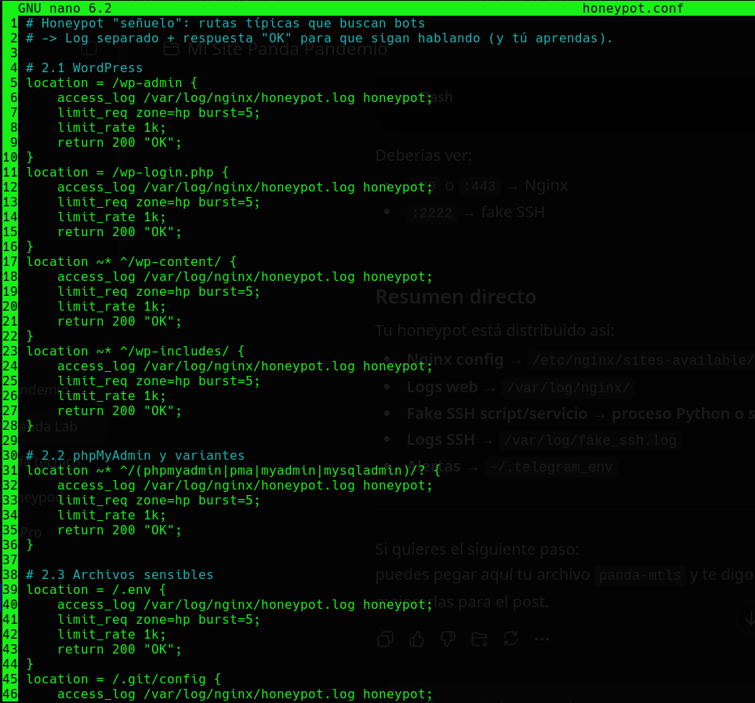Click 'return 200 "OK";' on line 35

point(119,530)
